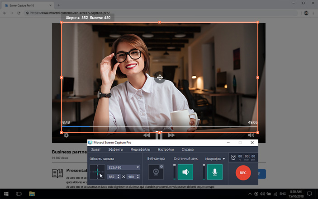Click the video player rewind button
Image resolution: width=318 pixels, height=199 pixels.
tap(146, 135)
